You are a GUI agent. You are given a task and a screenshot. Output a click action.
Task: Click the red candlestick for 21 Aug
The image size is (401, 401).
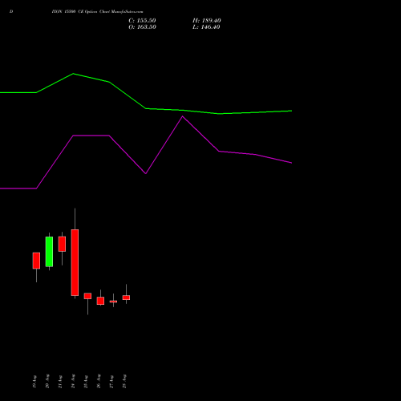coord(62,244)
